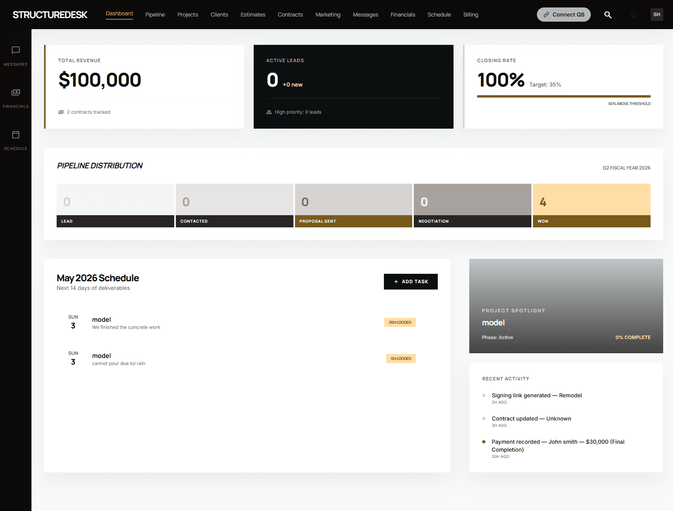Click 'Phase: Active' in project spotlight

498,338
